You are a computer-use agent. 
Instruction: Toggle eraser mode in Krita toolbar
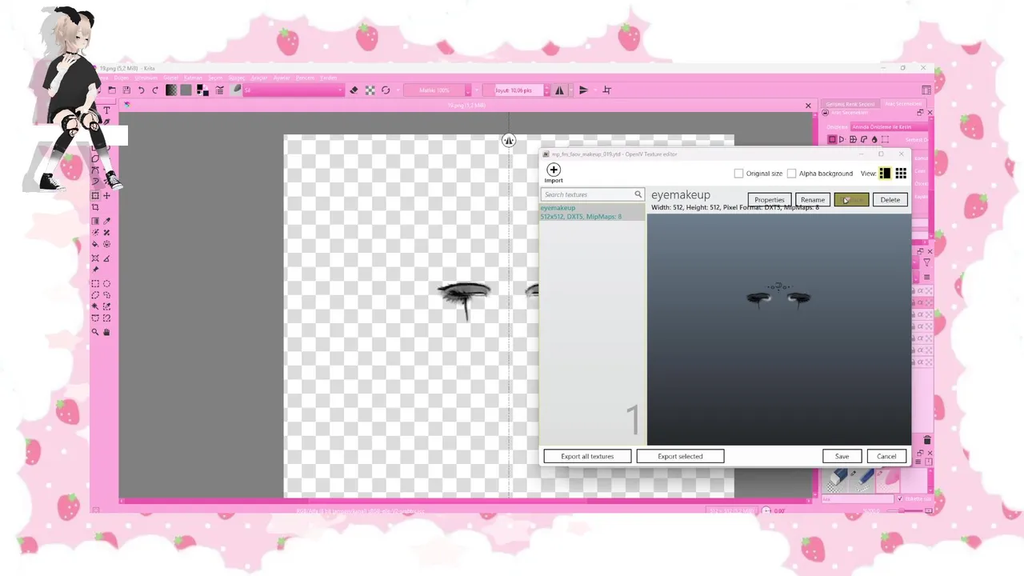coord(354,90)
